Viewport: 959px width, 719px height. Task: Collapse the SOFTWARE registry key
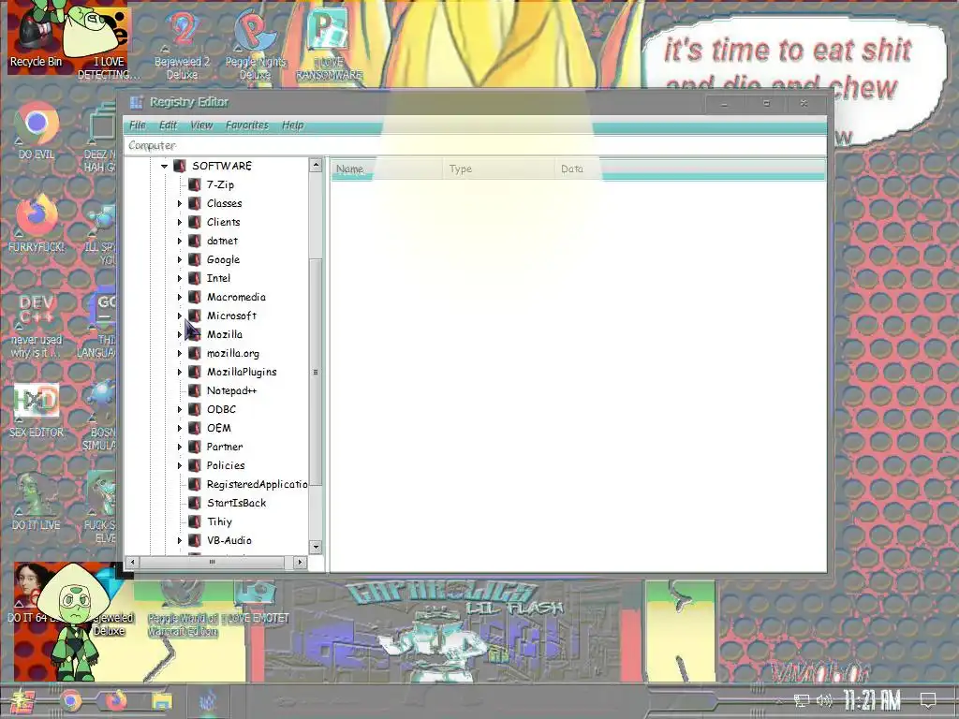pyautogui.click(x=164, y=166)
